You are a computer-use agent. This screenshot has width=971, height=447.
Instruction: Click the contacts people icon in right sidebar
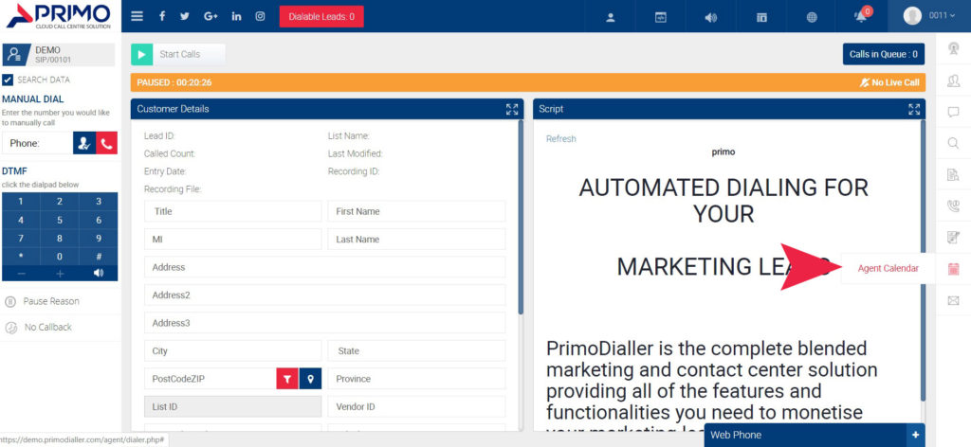[x=953, y=80]
